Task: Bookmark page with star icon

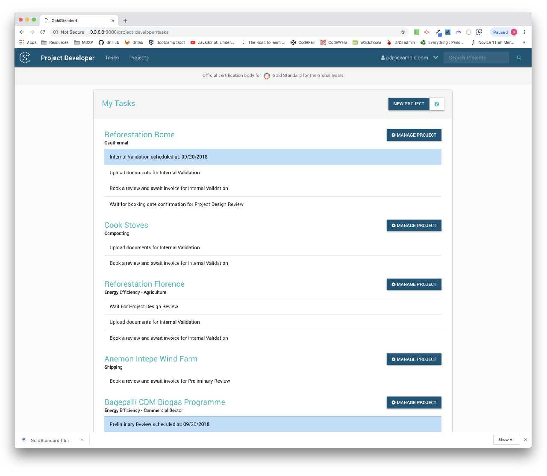Action: pyautogui.click(x=403, y=32)
